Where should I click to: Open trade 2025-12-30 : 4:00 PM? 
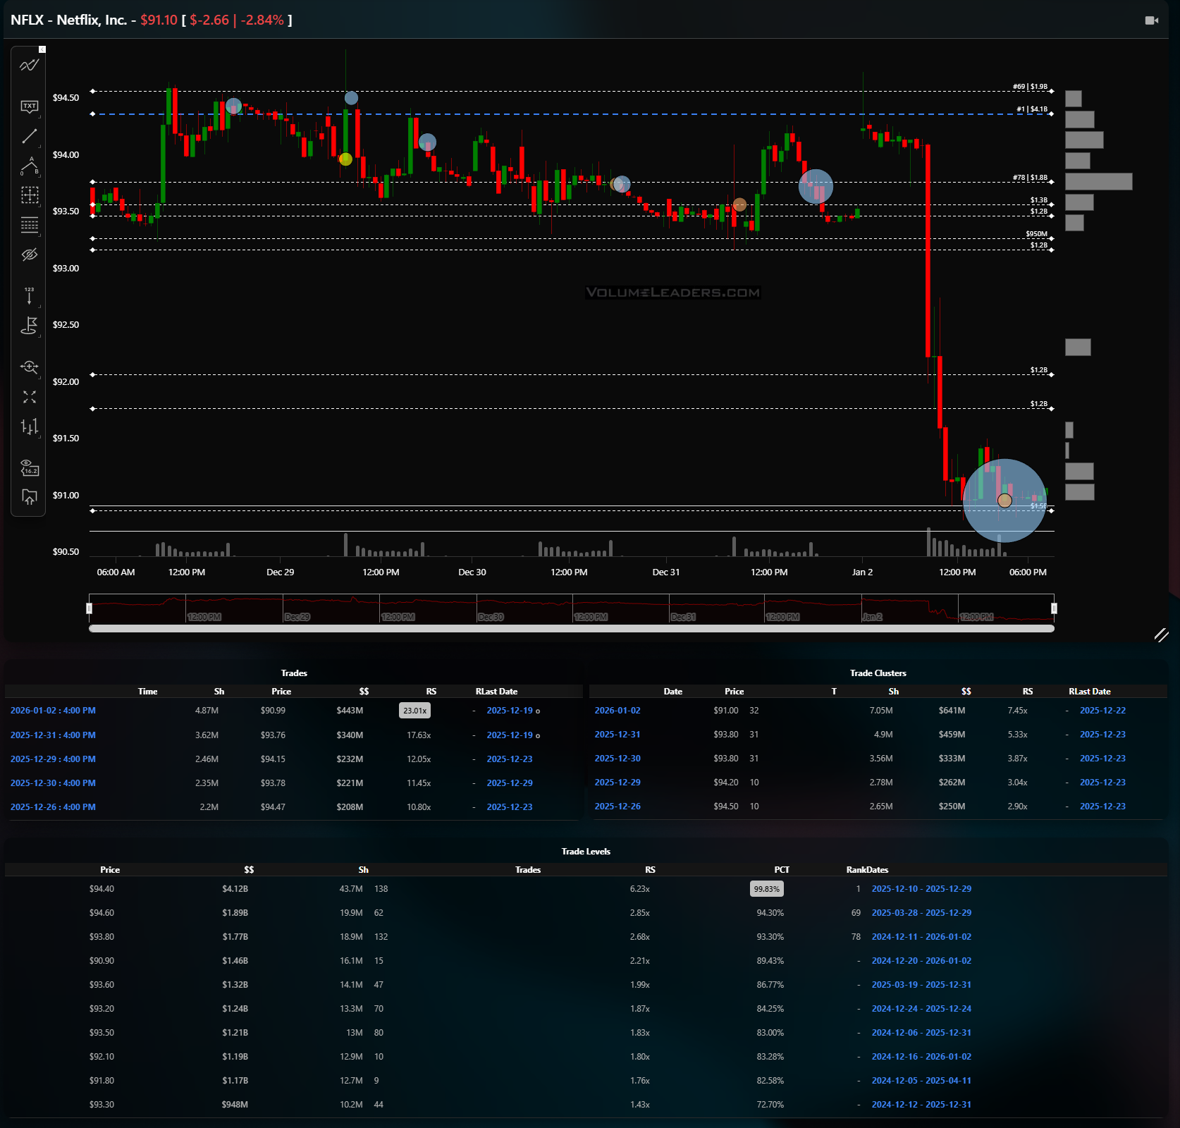point(53,783)
